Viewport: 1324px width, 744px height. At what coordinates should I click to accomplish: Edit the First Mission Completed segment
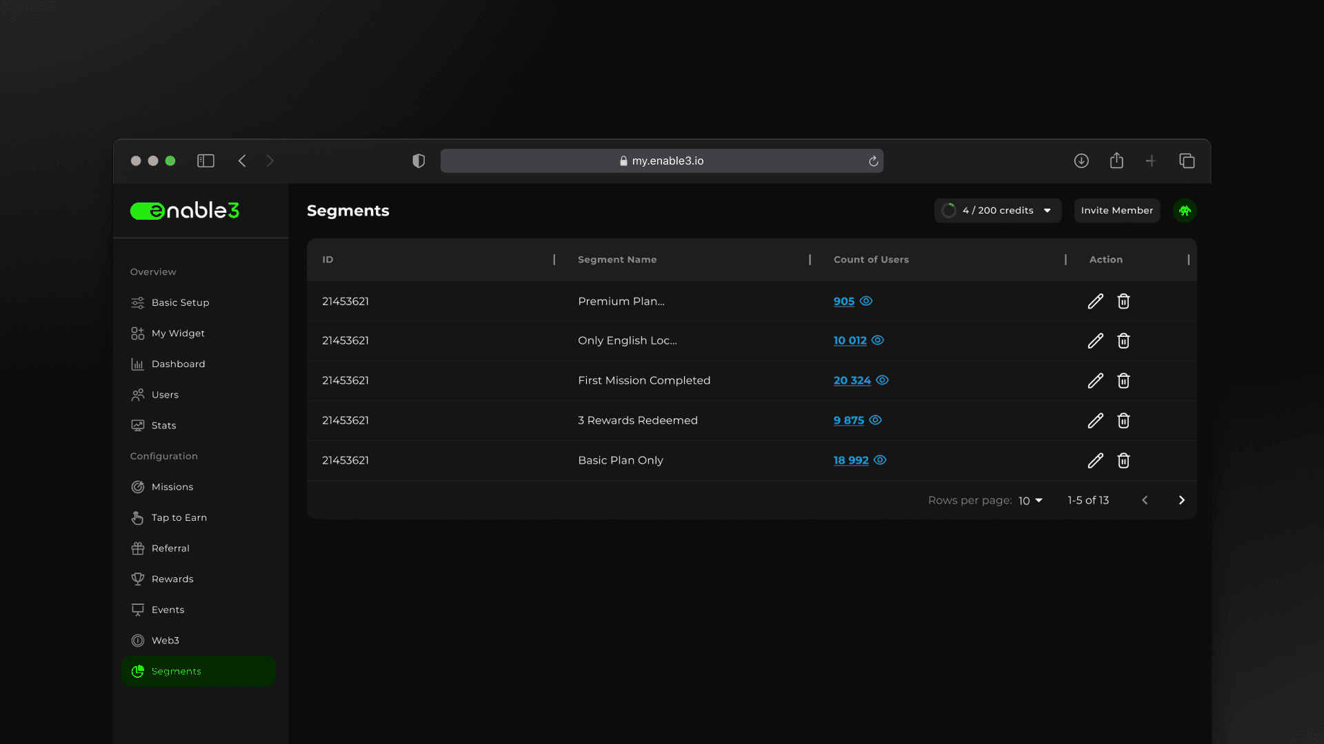pos(1095,381)
